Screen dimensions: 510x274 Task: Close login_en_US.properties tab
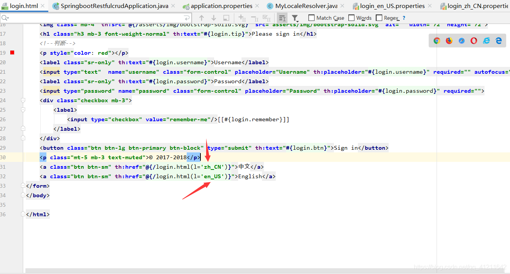coord(430,6)
